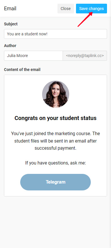The height and width of the screenshot is (248, 111).
Task: Click the Telegram button in email preview
Action: coord(55,182)
